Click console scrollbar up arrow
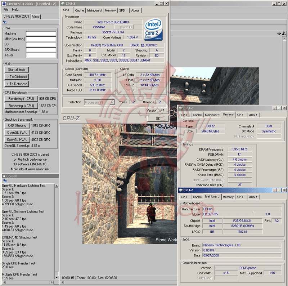Viewport: 288px width, 286px height. tap(57, 186)
